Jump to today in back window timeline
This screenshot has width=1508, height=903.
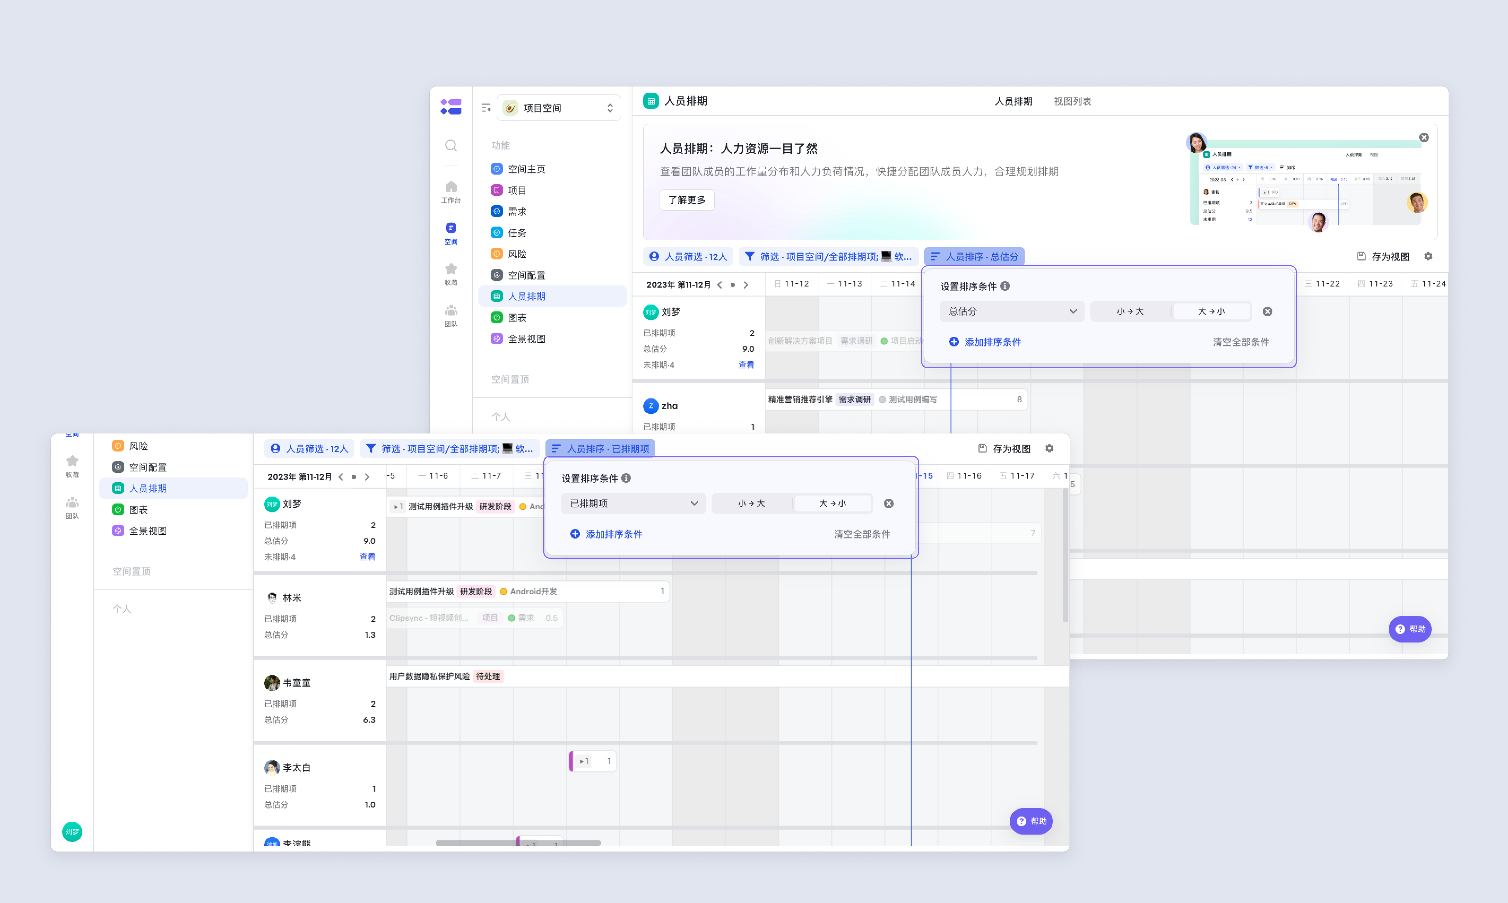point(733,285)
